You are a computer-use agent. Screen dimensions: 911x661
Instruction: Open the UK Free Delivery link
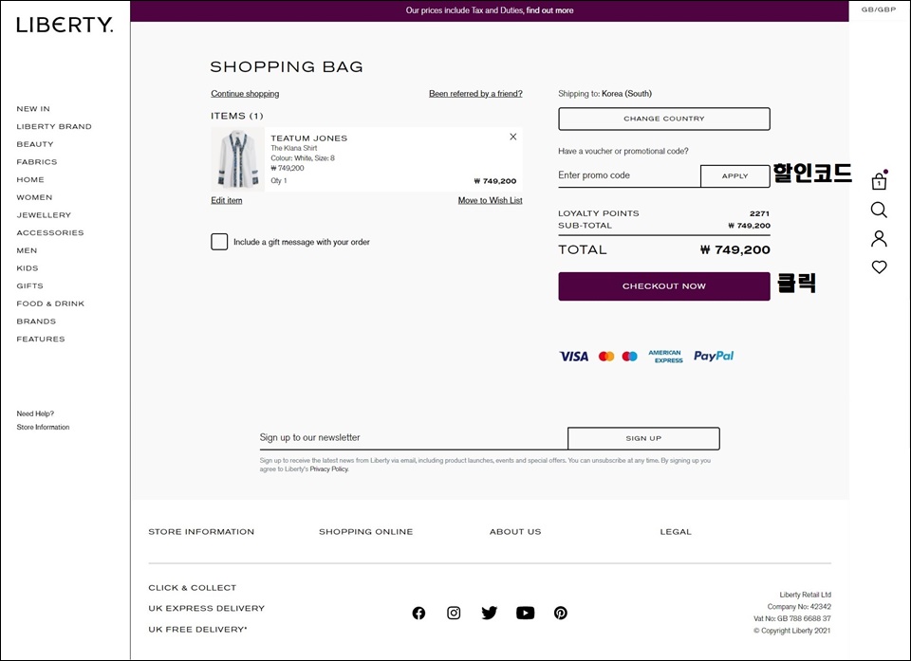[x=197, y=629]
